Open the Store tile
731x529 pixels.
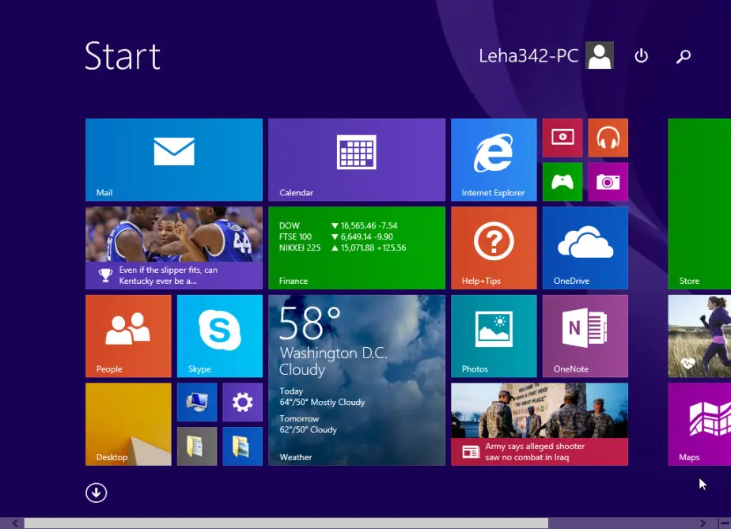699,204
